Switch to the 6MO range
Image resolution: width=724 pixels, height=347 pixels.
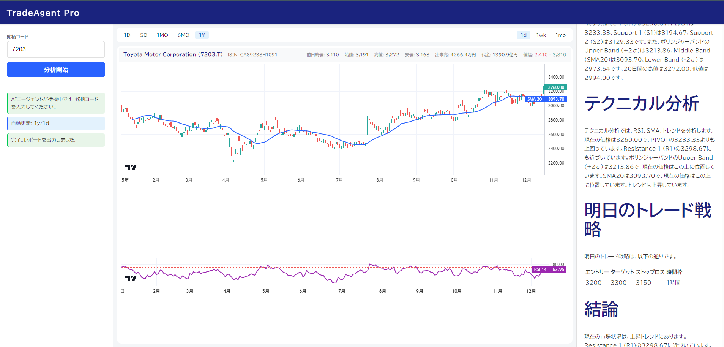pyautogui.click(x=183, y=35)
